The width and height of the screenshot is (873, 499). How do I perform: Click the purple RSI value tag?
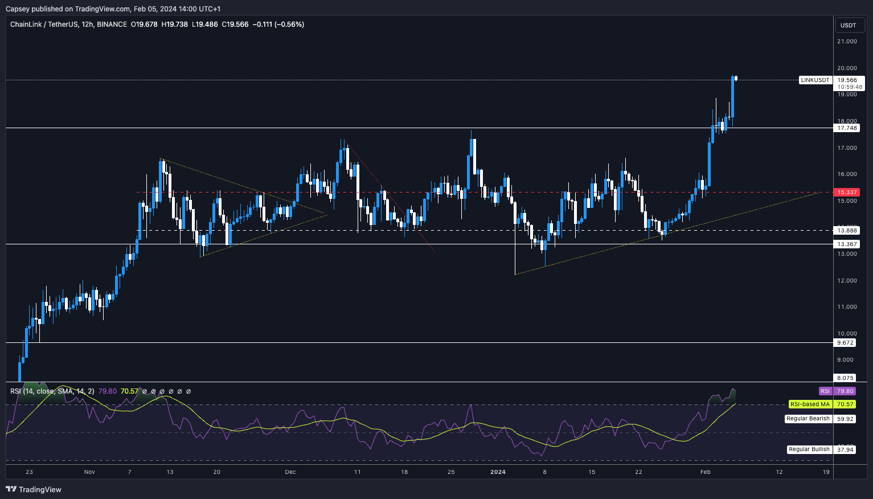pyautogui.click(x=825, y=391)
